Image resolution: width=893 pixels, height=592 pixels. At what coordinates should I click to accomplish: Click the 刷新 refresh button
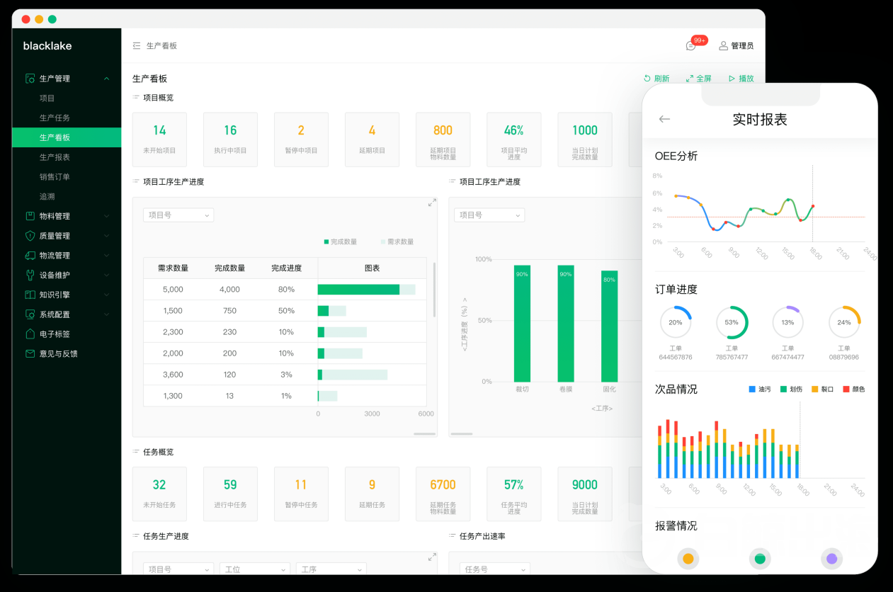point(656,78)
